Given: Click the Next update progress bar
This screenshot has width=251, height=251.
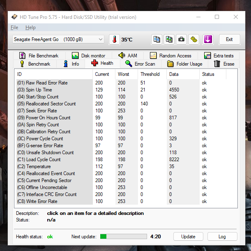Looking at the screenshot, I should point(124,236).
